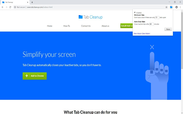This screenshot has height=114, width=183.
Task: Reload the page with refresh icon
Action: [x=10, y=7]
